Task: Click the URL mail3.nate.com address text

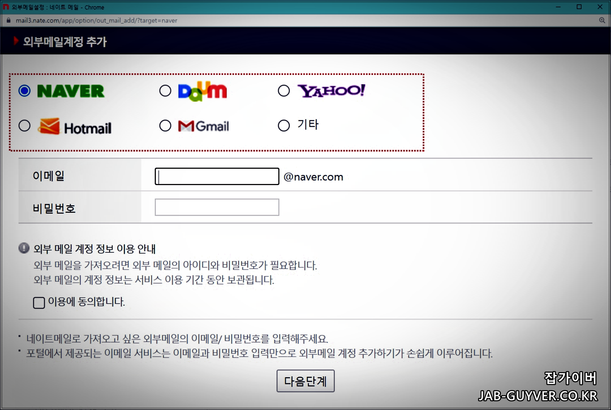Action: click(x=96, y=21)
